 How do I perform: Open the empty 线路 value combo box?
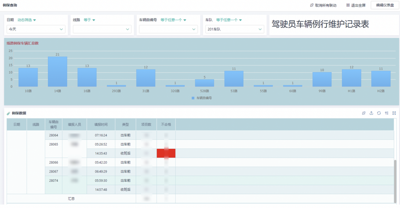tap(102, 29)
